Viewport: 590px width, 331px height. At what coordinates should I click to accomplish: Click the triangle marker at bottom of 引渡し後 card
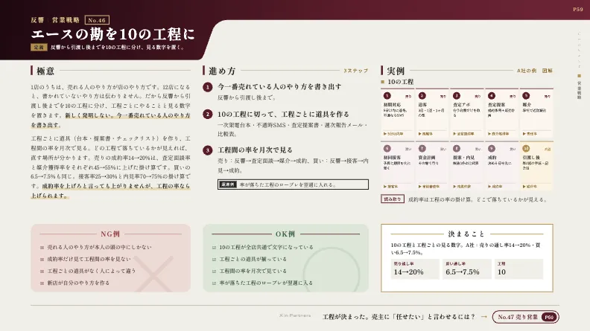click(x=524, y=187)
